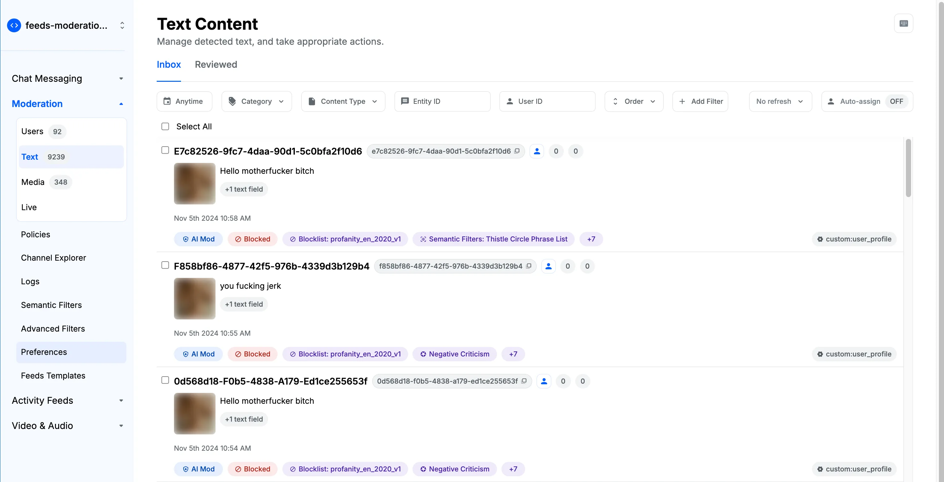
Task: Click the AI Mod badge on first result
Action: click(198, 239)
